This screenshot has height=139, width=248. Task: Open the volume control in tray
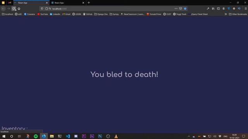215,136
